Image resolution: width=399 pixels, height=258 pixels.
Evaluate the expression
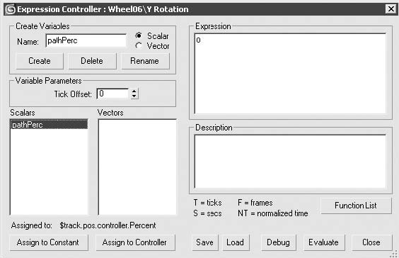(x=324, y=242)
